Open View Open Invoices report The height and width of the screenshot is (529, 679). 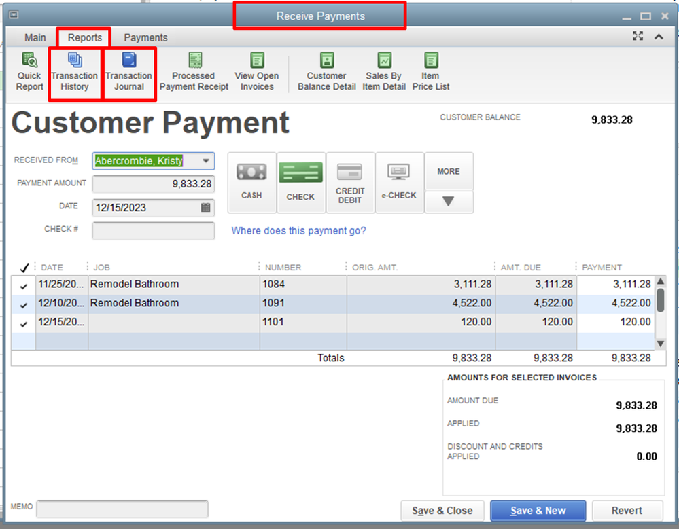point(256,70)
